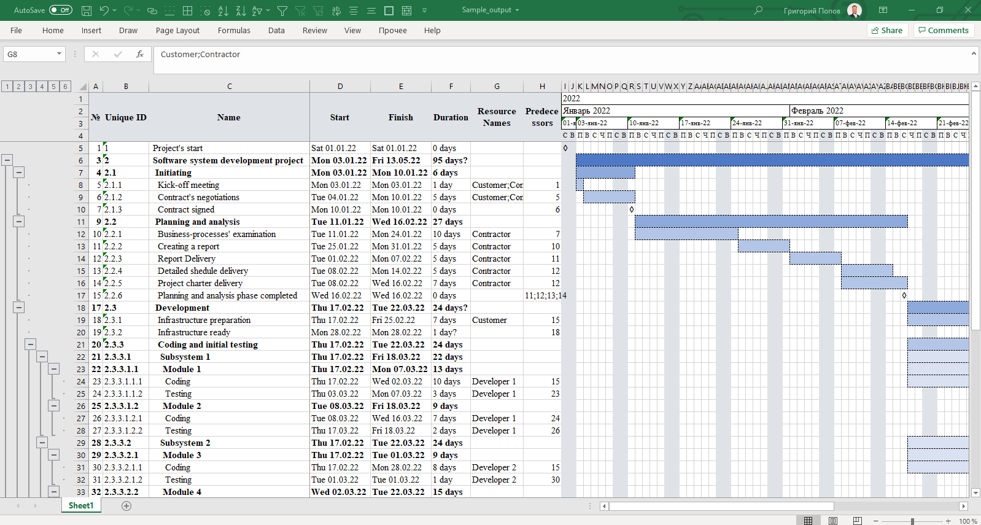This screenshot has width=981, height=525.
Task: Click the search magnifier in title bar
Action: point(758,10)
